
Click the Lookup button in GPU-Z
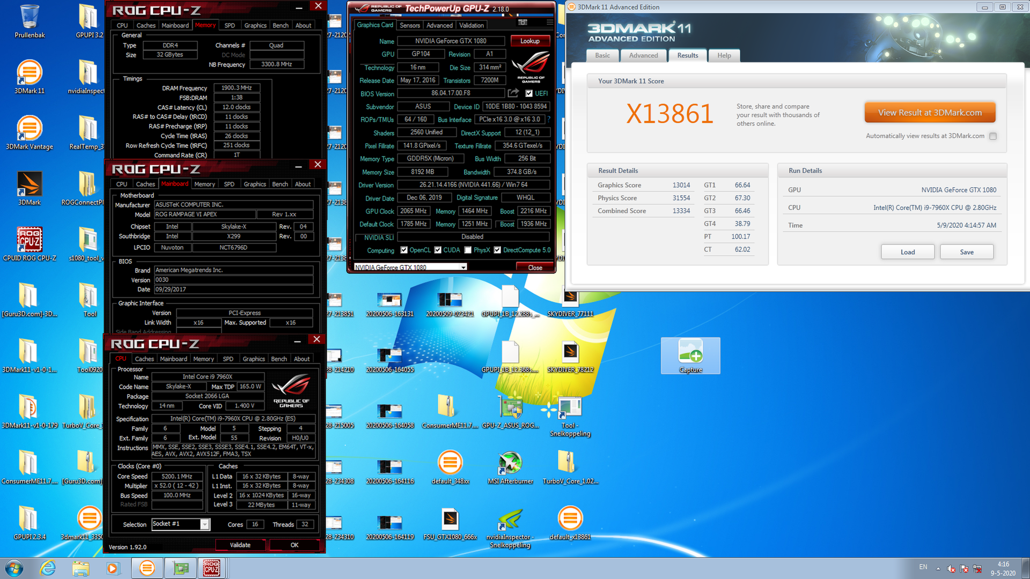(x=529, y=41)
